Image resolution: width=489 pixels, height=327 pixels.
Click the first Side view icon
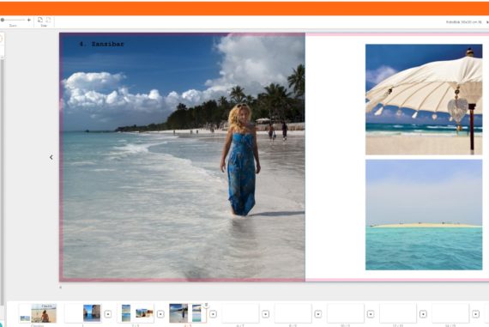pos(40,20)
